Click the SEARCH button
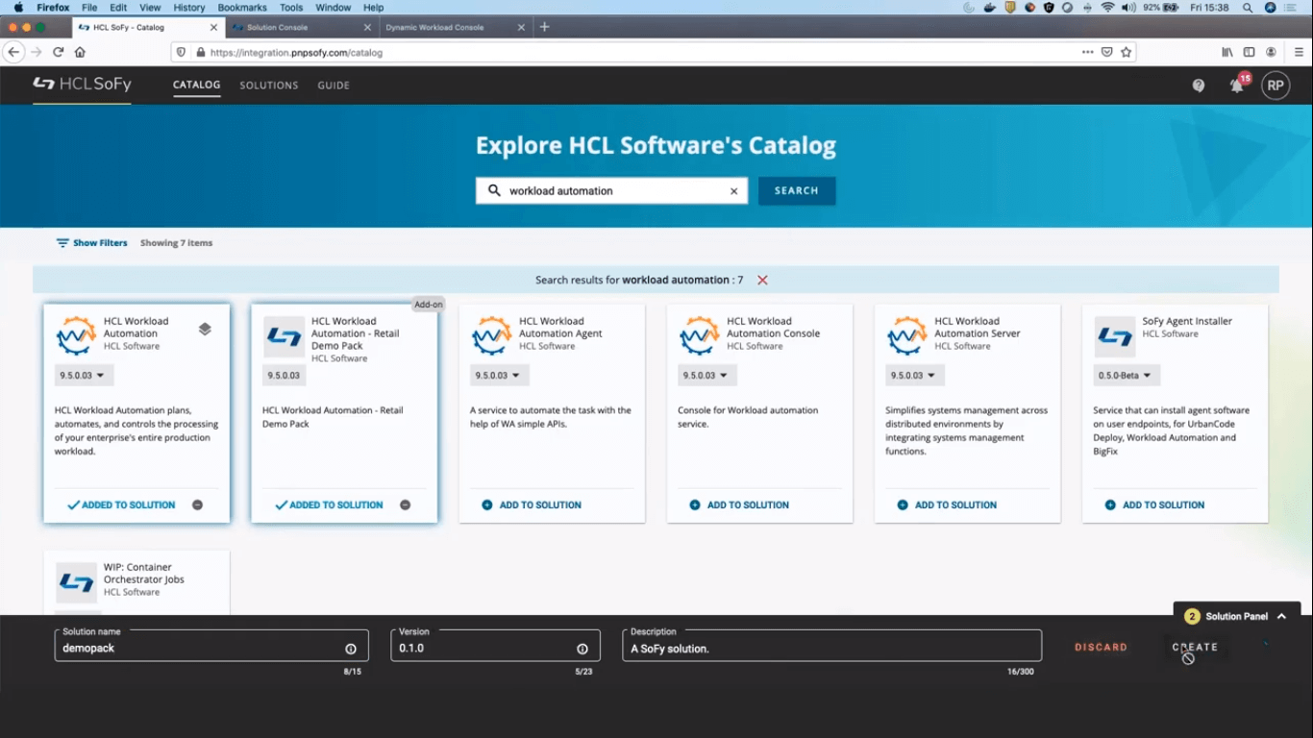This screenshot has height=738, width=1313. [x=796, y=190]
